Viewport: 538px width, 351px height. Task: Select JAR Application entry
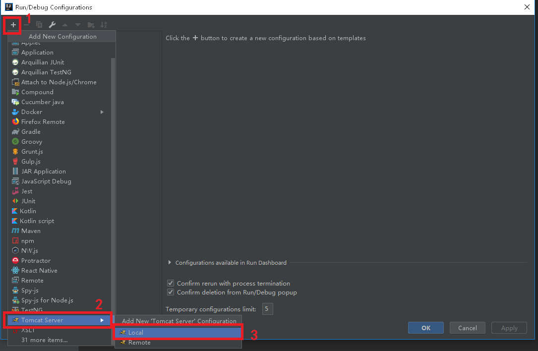point(60,171)
